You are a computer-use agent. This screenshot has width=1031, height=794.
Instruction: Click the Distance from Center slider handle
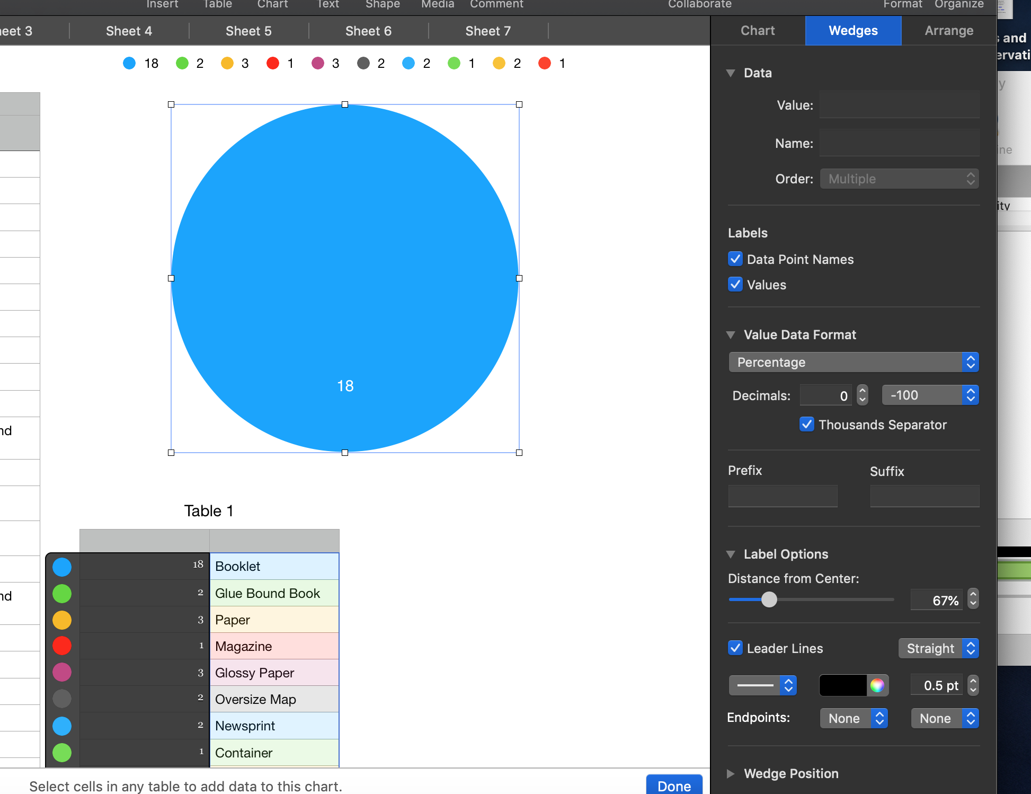pos(769,599)
